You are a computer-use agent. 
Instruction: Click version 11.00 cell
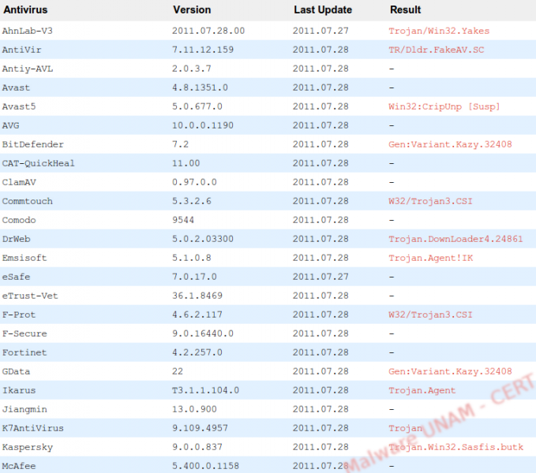[186, 163]
